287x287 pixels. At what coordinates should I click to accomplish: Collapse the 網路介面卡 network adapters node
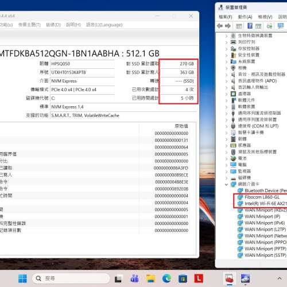227,184
